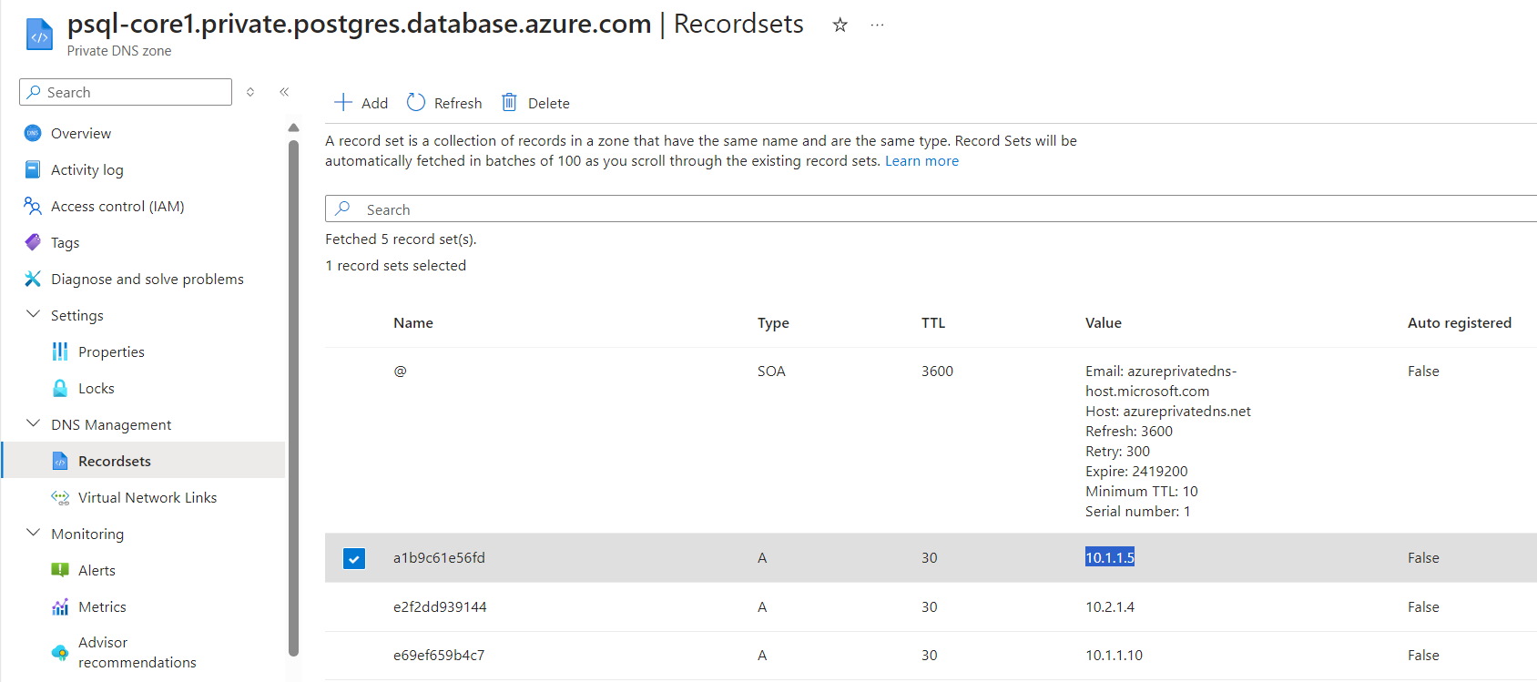Open Overview page
The image size is (1537, 682).
coord(81,133)
